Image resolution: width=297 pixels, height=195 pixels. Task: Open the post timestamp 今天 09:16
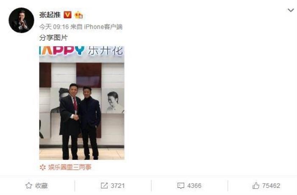[54, 27]
